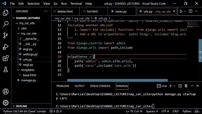Click the VS Code logo icon
This screenshot has width=202, height=114.
4,3
